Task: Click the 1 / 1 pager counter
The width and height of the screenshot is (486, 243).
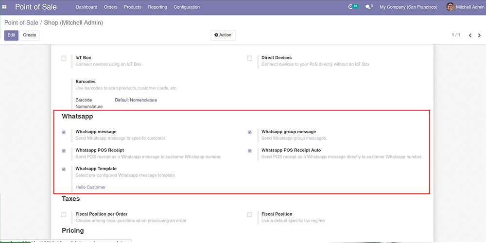Action: pyautogui.click(x=456, y=35)
